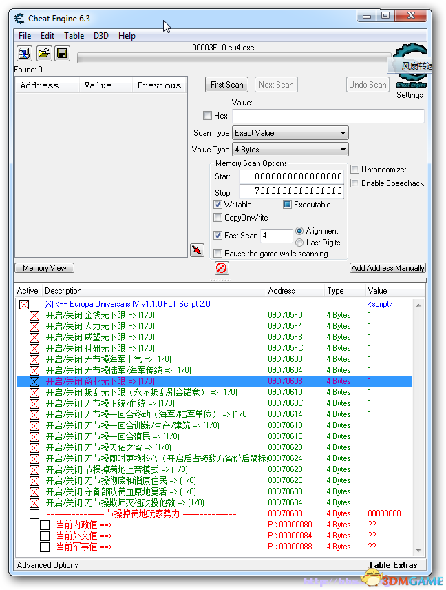Open the Value Type dropdown
The image size is (446, 590).
pos(290,150)
